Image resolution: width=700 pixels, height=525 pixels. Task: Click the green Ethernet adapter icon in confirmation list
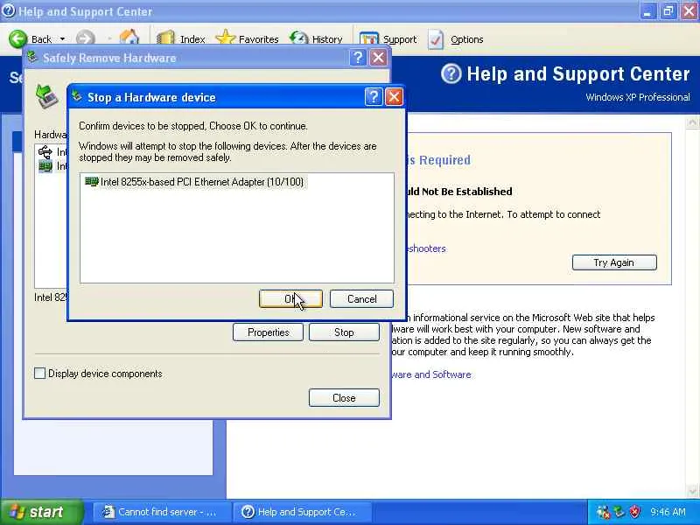click(91, 181)
